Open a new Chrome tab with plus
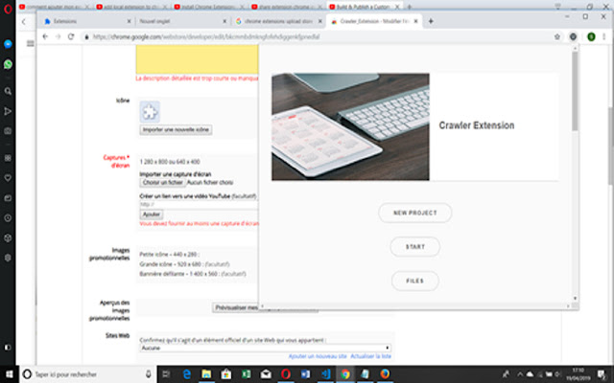The height and width of the screenshot is (383, 614). pyautogui.click(x=431, y=21)
